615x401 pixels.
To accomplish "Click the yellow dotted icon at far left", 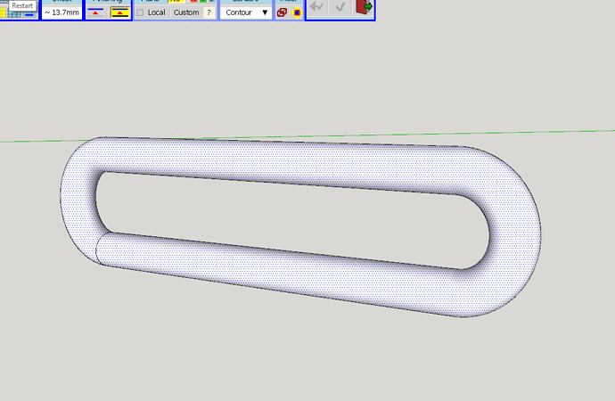I will [x=4, y=13].
